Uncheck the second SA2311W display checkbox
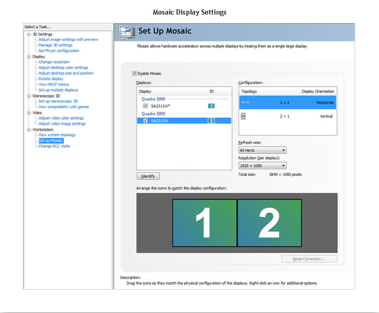The width and height of the screenshot is (379, 313). pos(145,121)
